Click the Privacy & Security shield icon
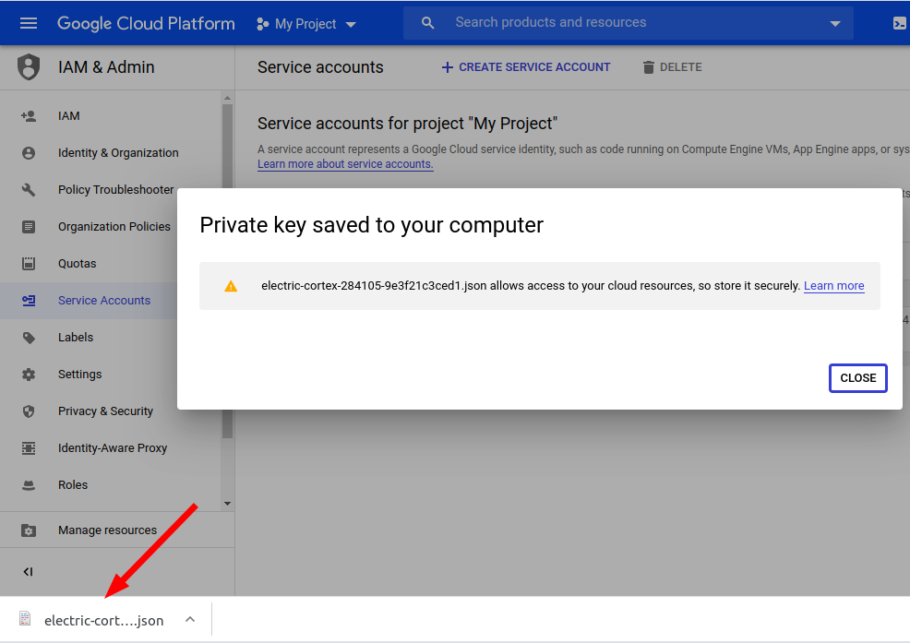Image resolution: width=910 pixels, height=643 pixels. coord(29,411)
